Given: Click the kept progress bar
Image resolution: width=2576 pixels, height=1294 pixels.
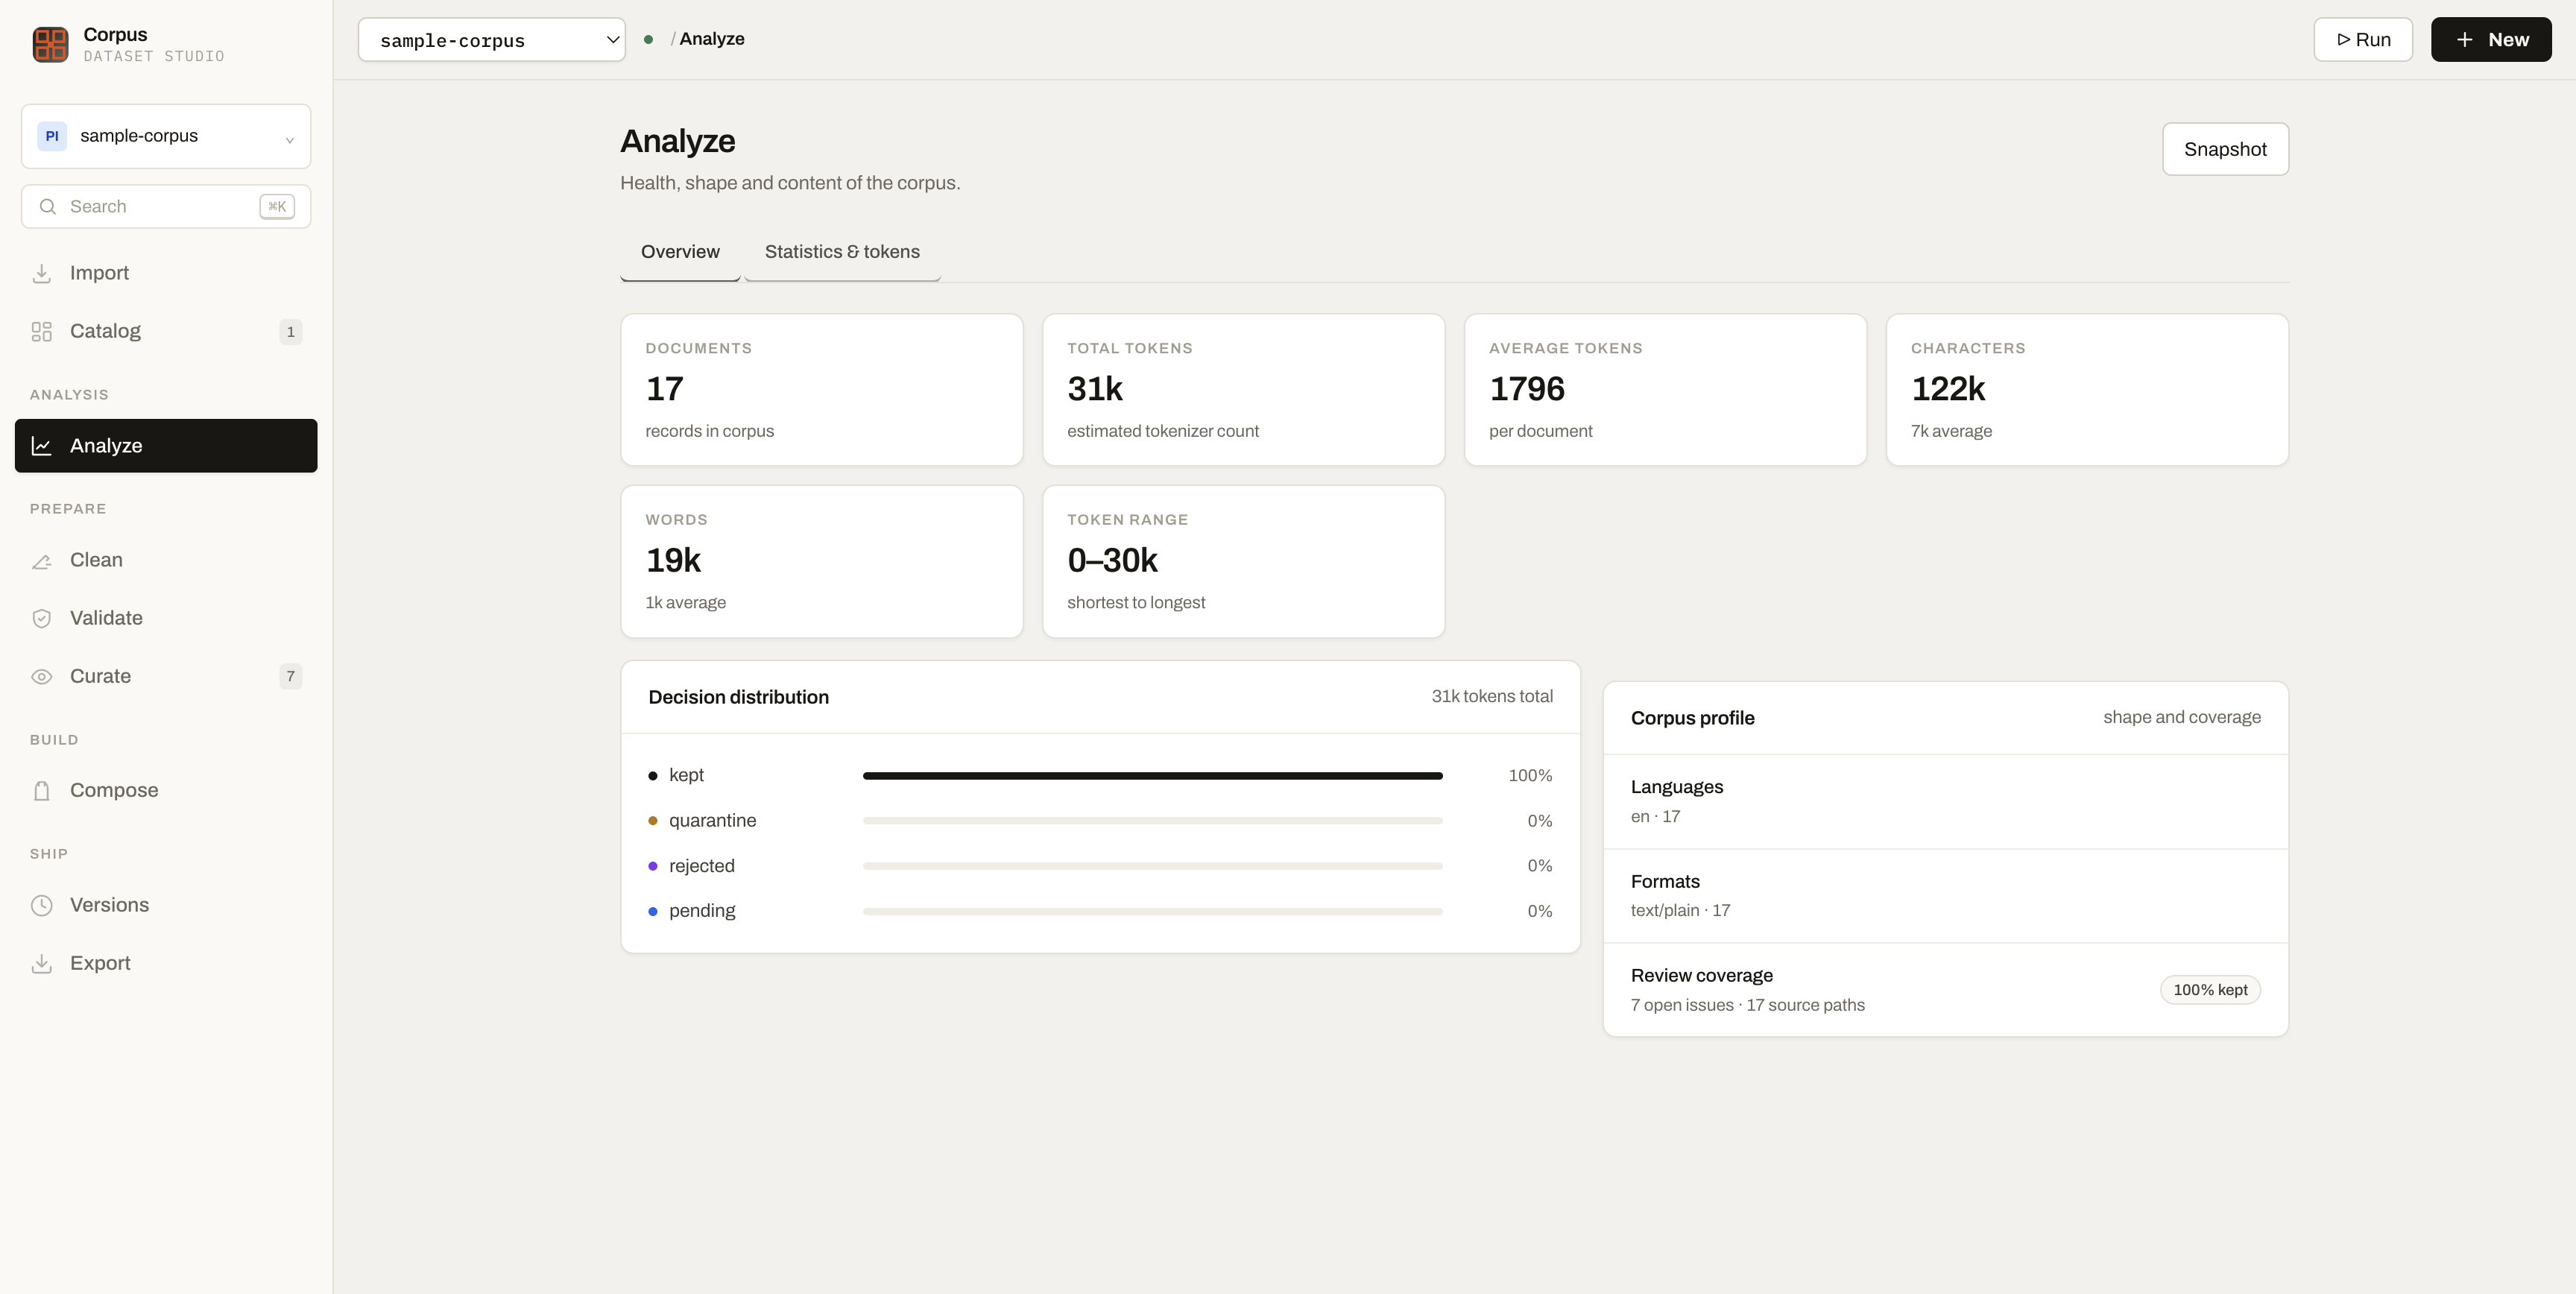Looking at the screenshot, I should [x=1152, y=776].
